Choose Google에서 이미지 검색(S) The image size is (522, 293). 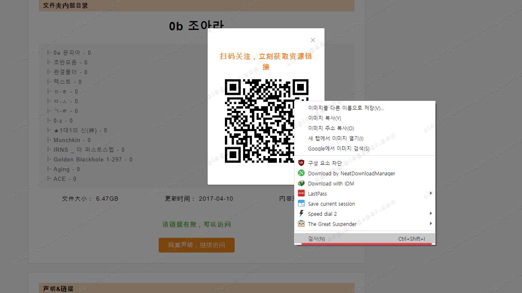coord(365,148)
